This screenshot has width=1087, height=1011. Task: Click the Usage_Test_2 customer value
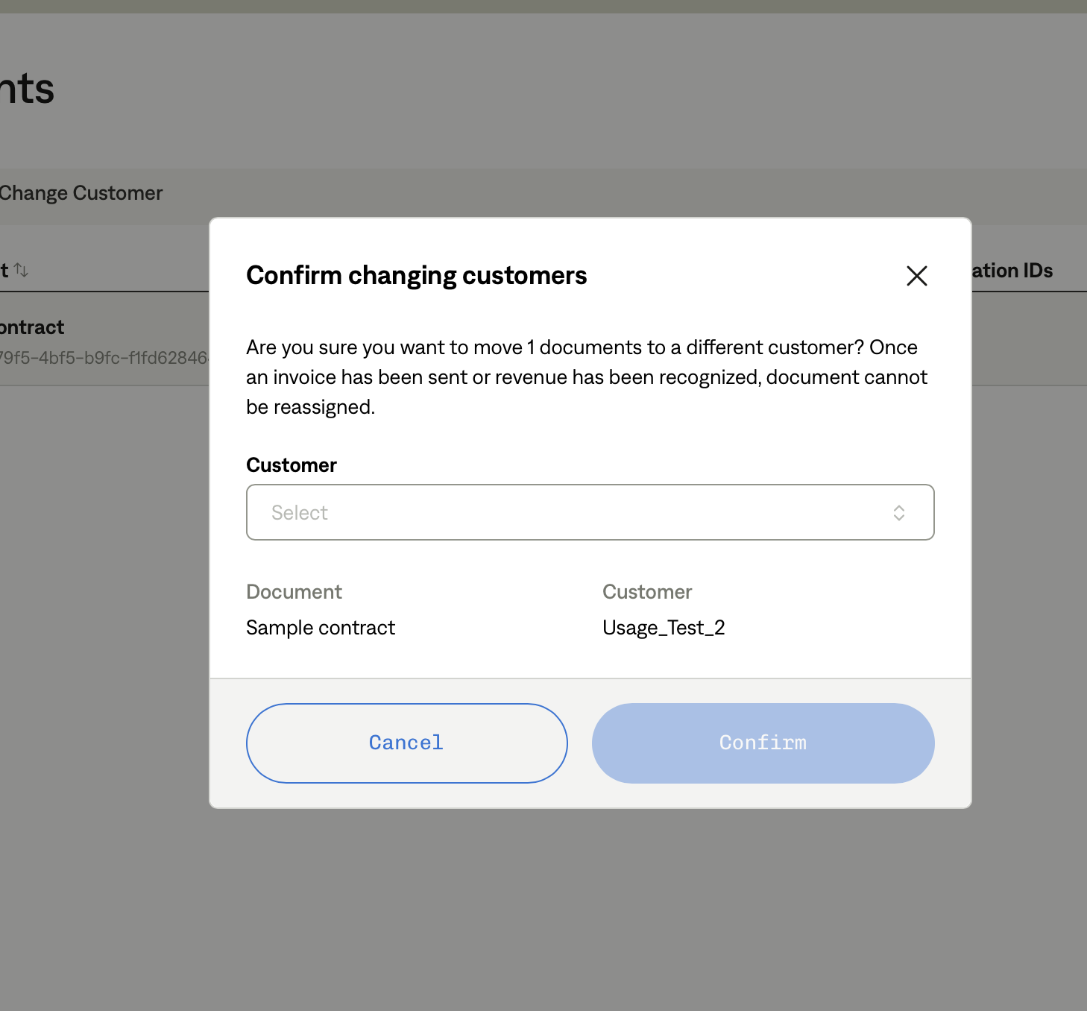tap(664, 628)
